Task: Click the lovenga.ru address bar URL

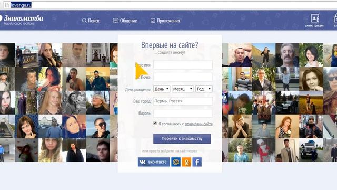Action: click(x=21, y=5)
